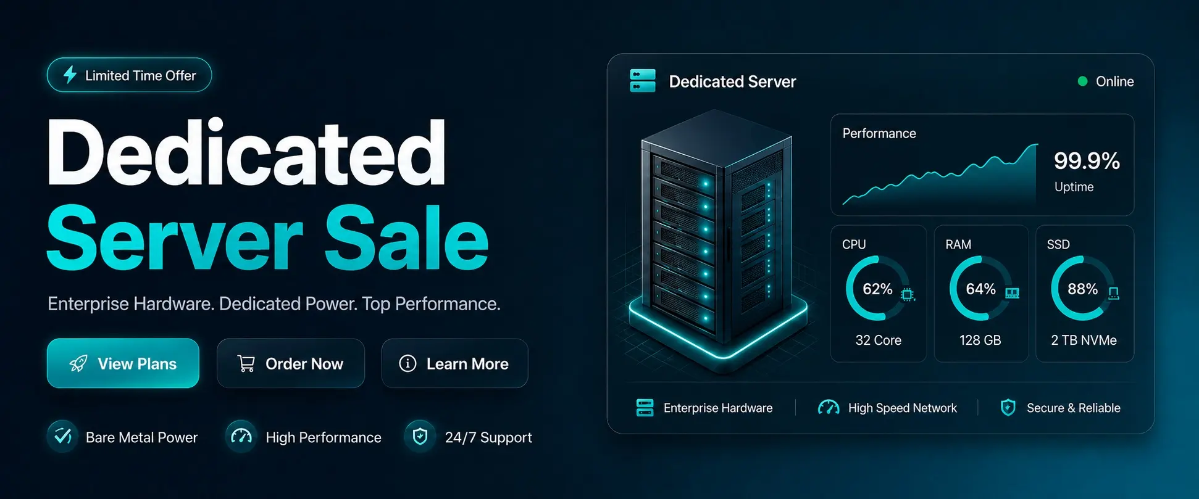Click the lightning bolt icon in the offer badge
The height and width of the screenshot is (499, 1199).
[x=70, y=75]
